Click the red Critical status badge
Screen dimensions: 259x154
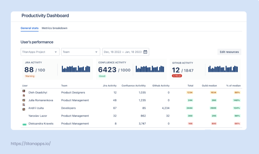[x=177, y=76]
